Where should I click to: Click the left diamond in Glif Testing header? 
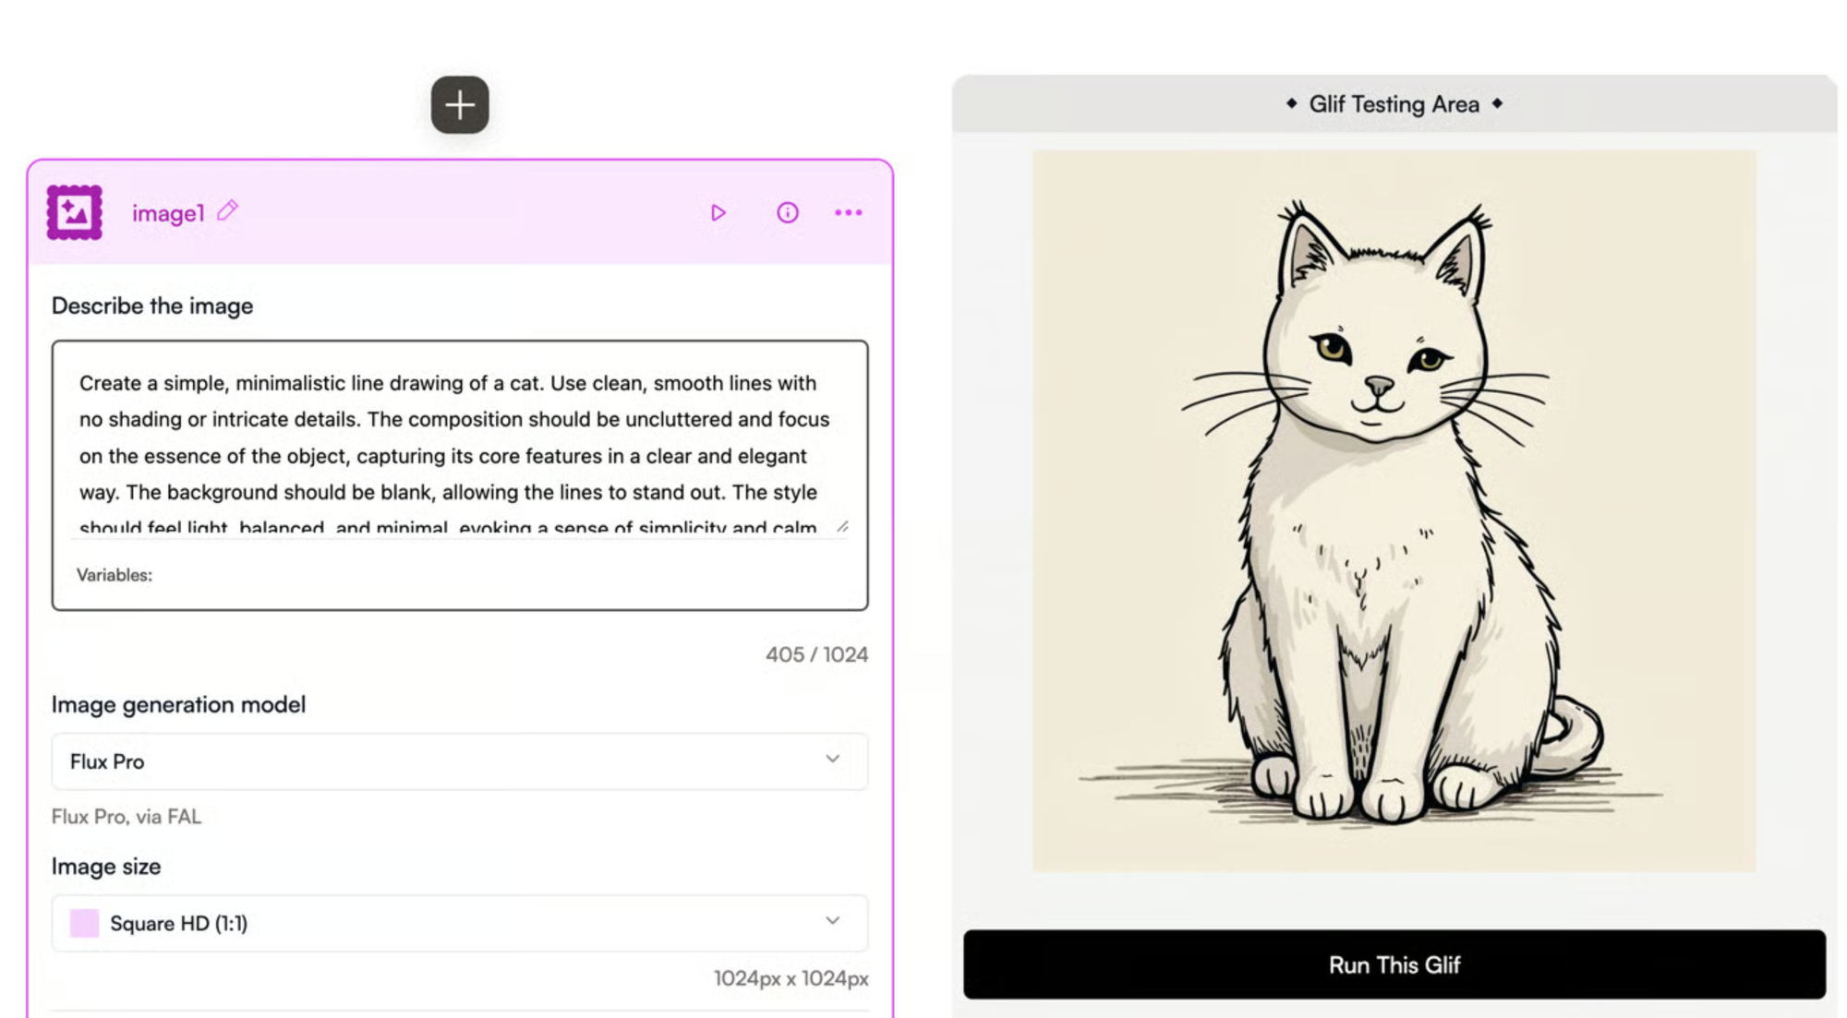(x=1291, y=103)
